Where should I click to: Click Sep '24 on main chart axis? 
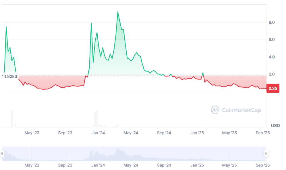(164, 133)
